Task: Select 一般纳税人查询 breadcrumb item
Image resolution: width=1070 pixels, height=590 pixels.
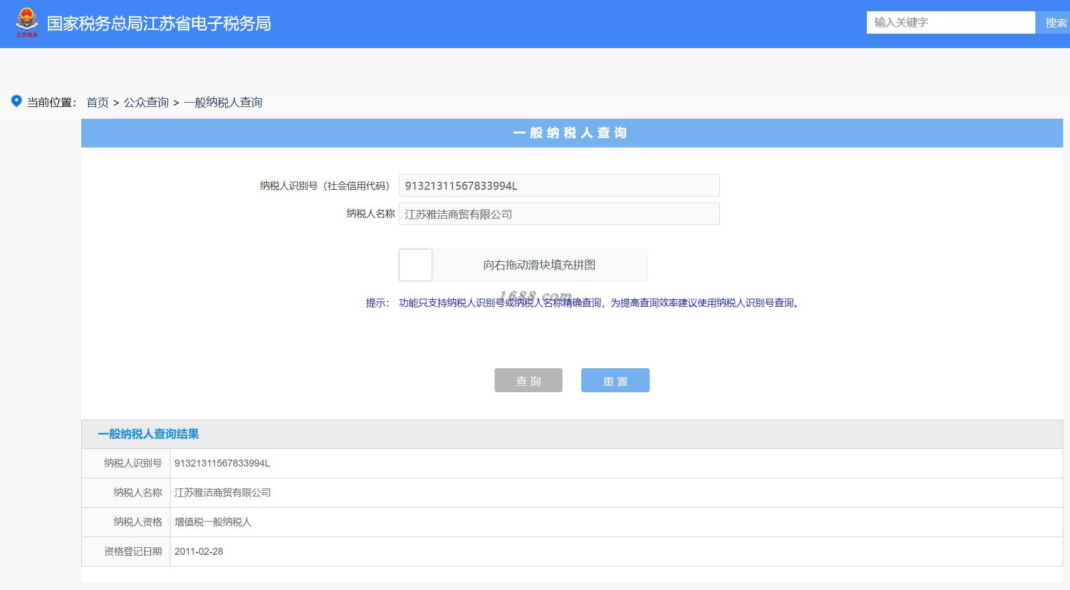Action: [223, 102]
